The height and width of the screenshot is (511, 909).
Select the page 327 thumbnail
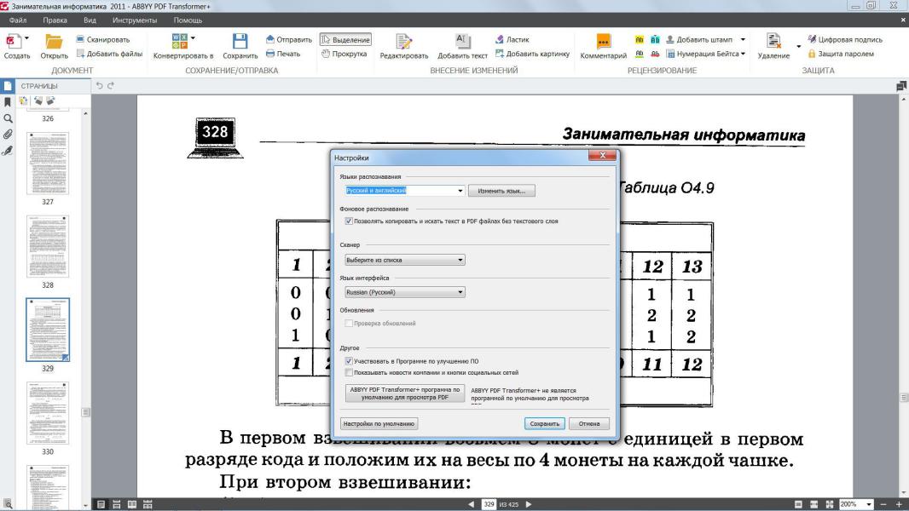(48, 164)
